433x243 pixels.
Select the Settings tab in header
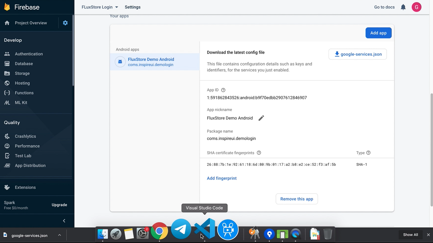(x=133, y=7)
